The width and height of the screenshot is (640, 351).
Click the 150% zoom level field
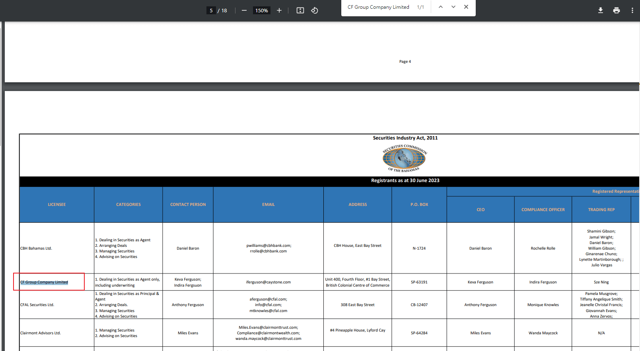(261, 10)
